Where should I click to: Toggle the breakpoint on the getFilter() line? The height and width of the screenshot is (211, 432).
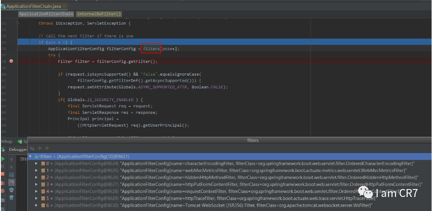pos(11,61)
